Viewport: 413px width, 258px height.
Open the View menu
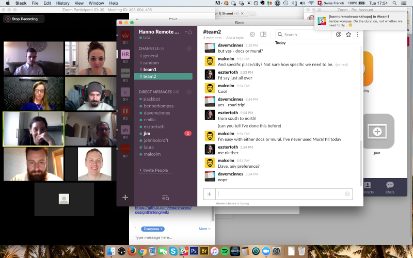click(79, 3)
